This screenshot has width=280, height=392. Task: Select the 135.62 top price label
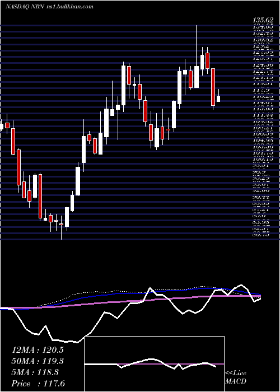(262, 21)
